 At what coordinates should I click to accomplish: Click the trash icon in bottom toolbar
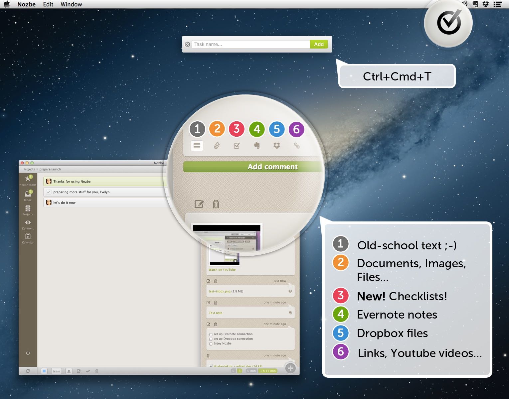97,371
